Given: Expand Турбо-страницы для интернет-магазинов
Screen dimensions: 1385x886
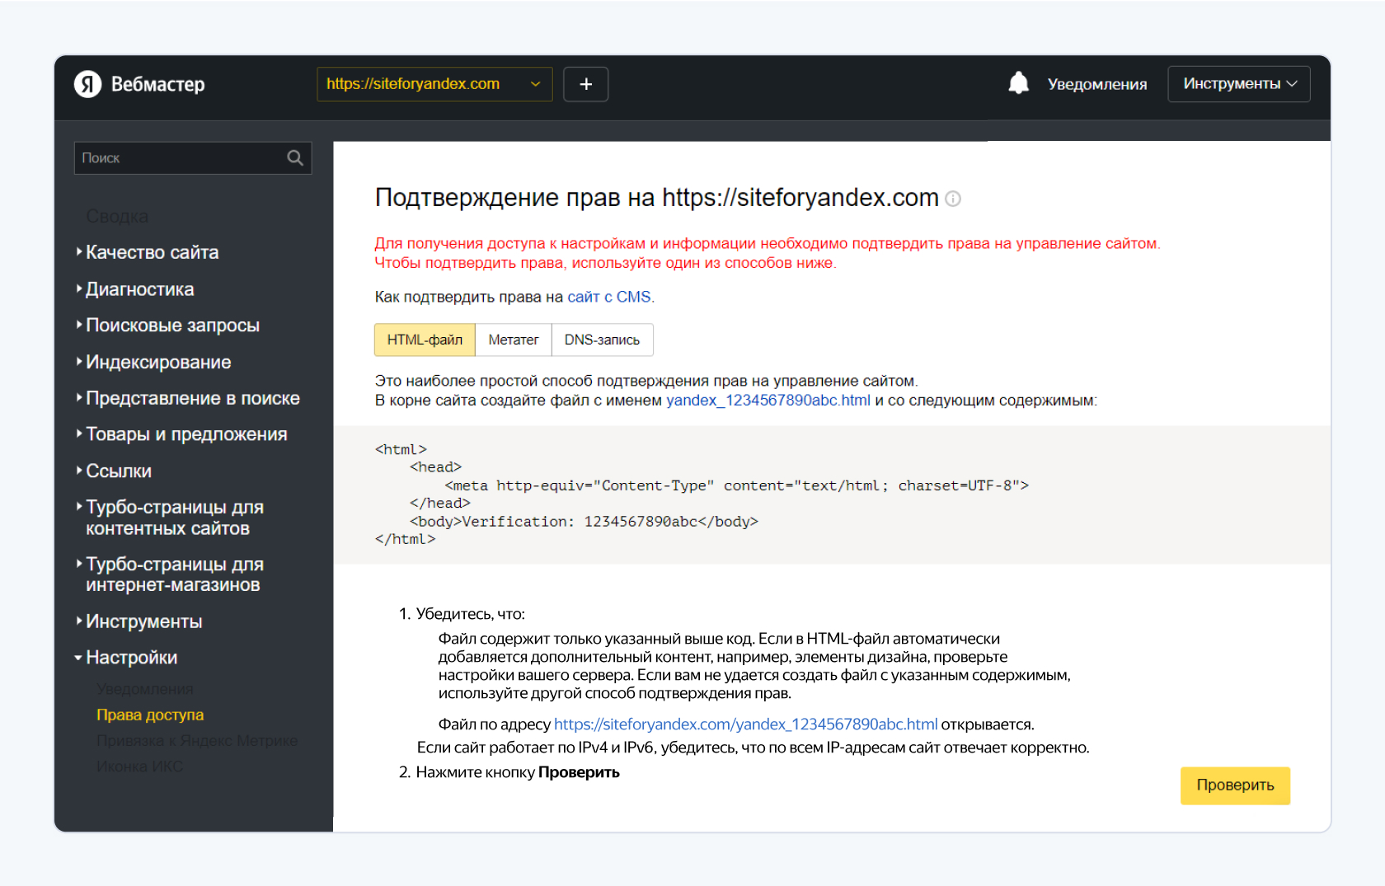Looking at the screenshot, I should click(174, 574).
